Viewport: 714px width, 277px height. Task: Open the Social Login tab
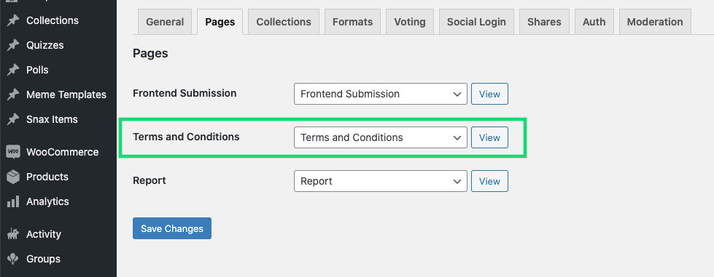pos(476,22)
